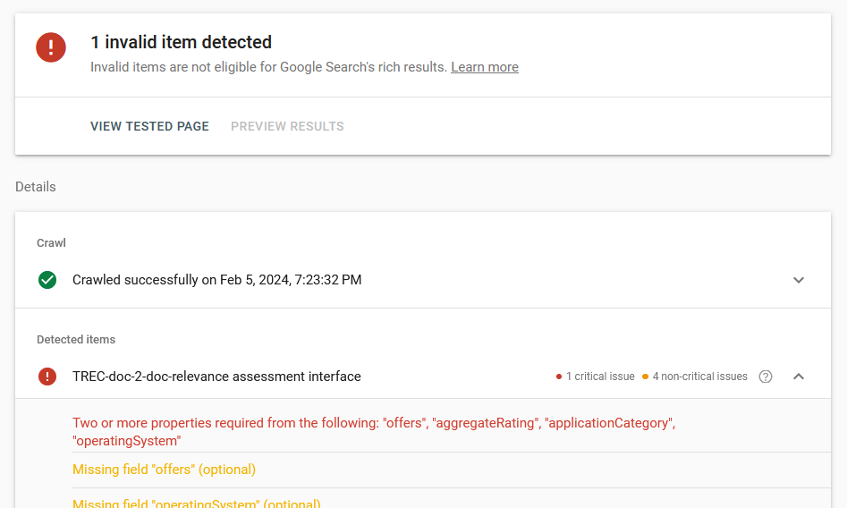The image size is (847, 508).
Task: Click the PREVIEW RESULTS button
Action: [x=287, y=126]
